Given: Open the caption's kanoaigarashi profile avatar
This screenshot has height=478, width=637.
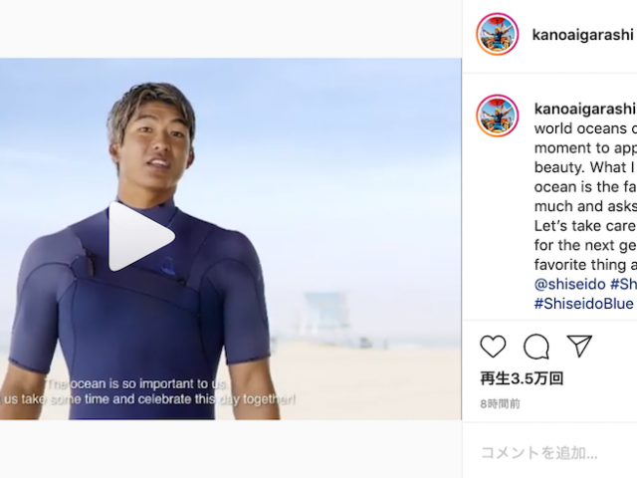Looking at the screenshot, I should click(498, 116).
